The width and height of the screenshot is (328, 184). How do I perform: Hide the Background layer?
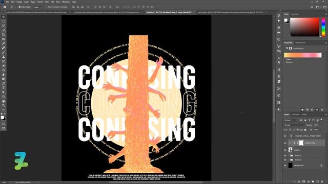285,166
